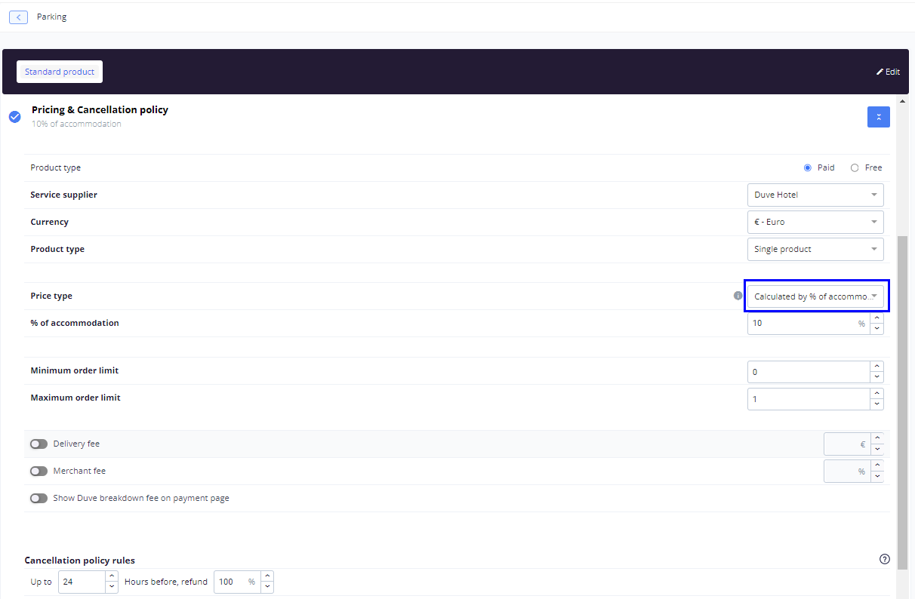Click the pencil Edit icon

(x=880, y=72)
